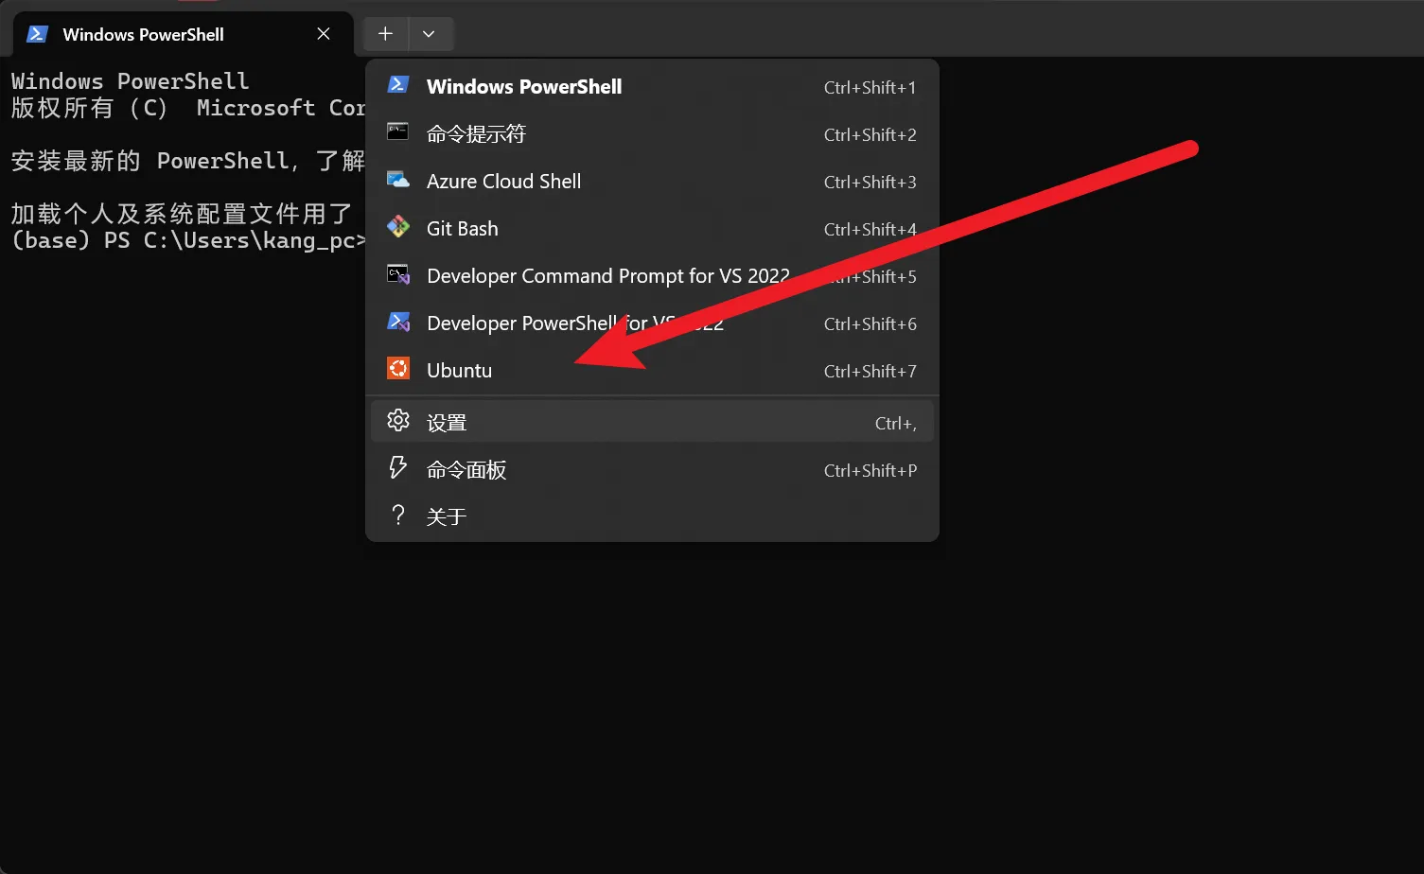Screen dimensions: 1424x874
Task: Click the Developer PowerShell VS icon
Action: [x=398, y=322]
